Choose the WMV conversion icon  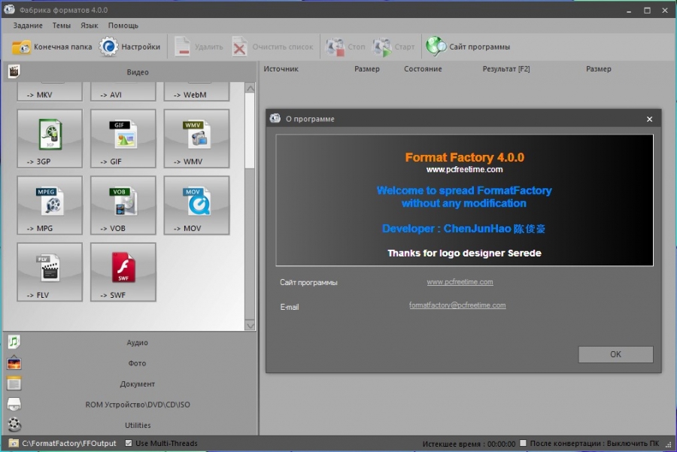click(196, 135)
